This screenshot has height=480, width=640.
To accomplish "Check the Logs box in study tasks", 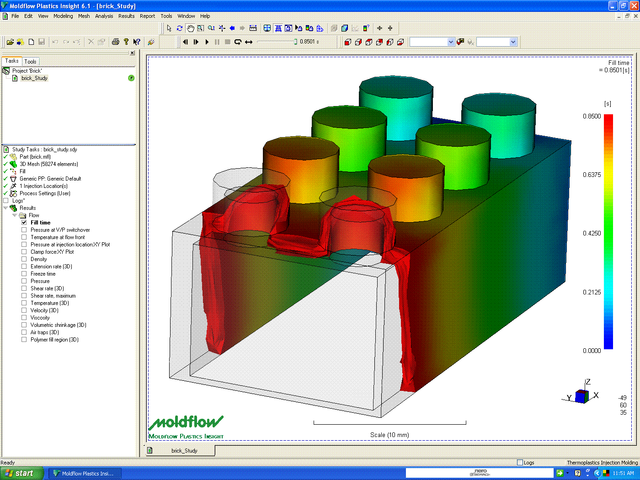I will pos(6,201).
